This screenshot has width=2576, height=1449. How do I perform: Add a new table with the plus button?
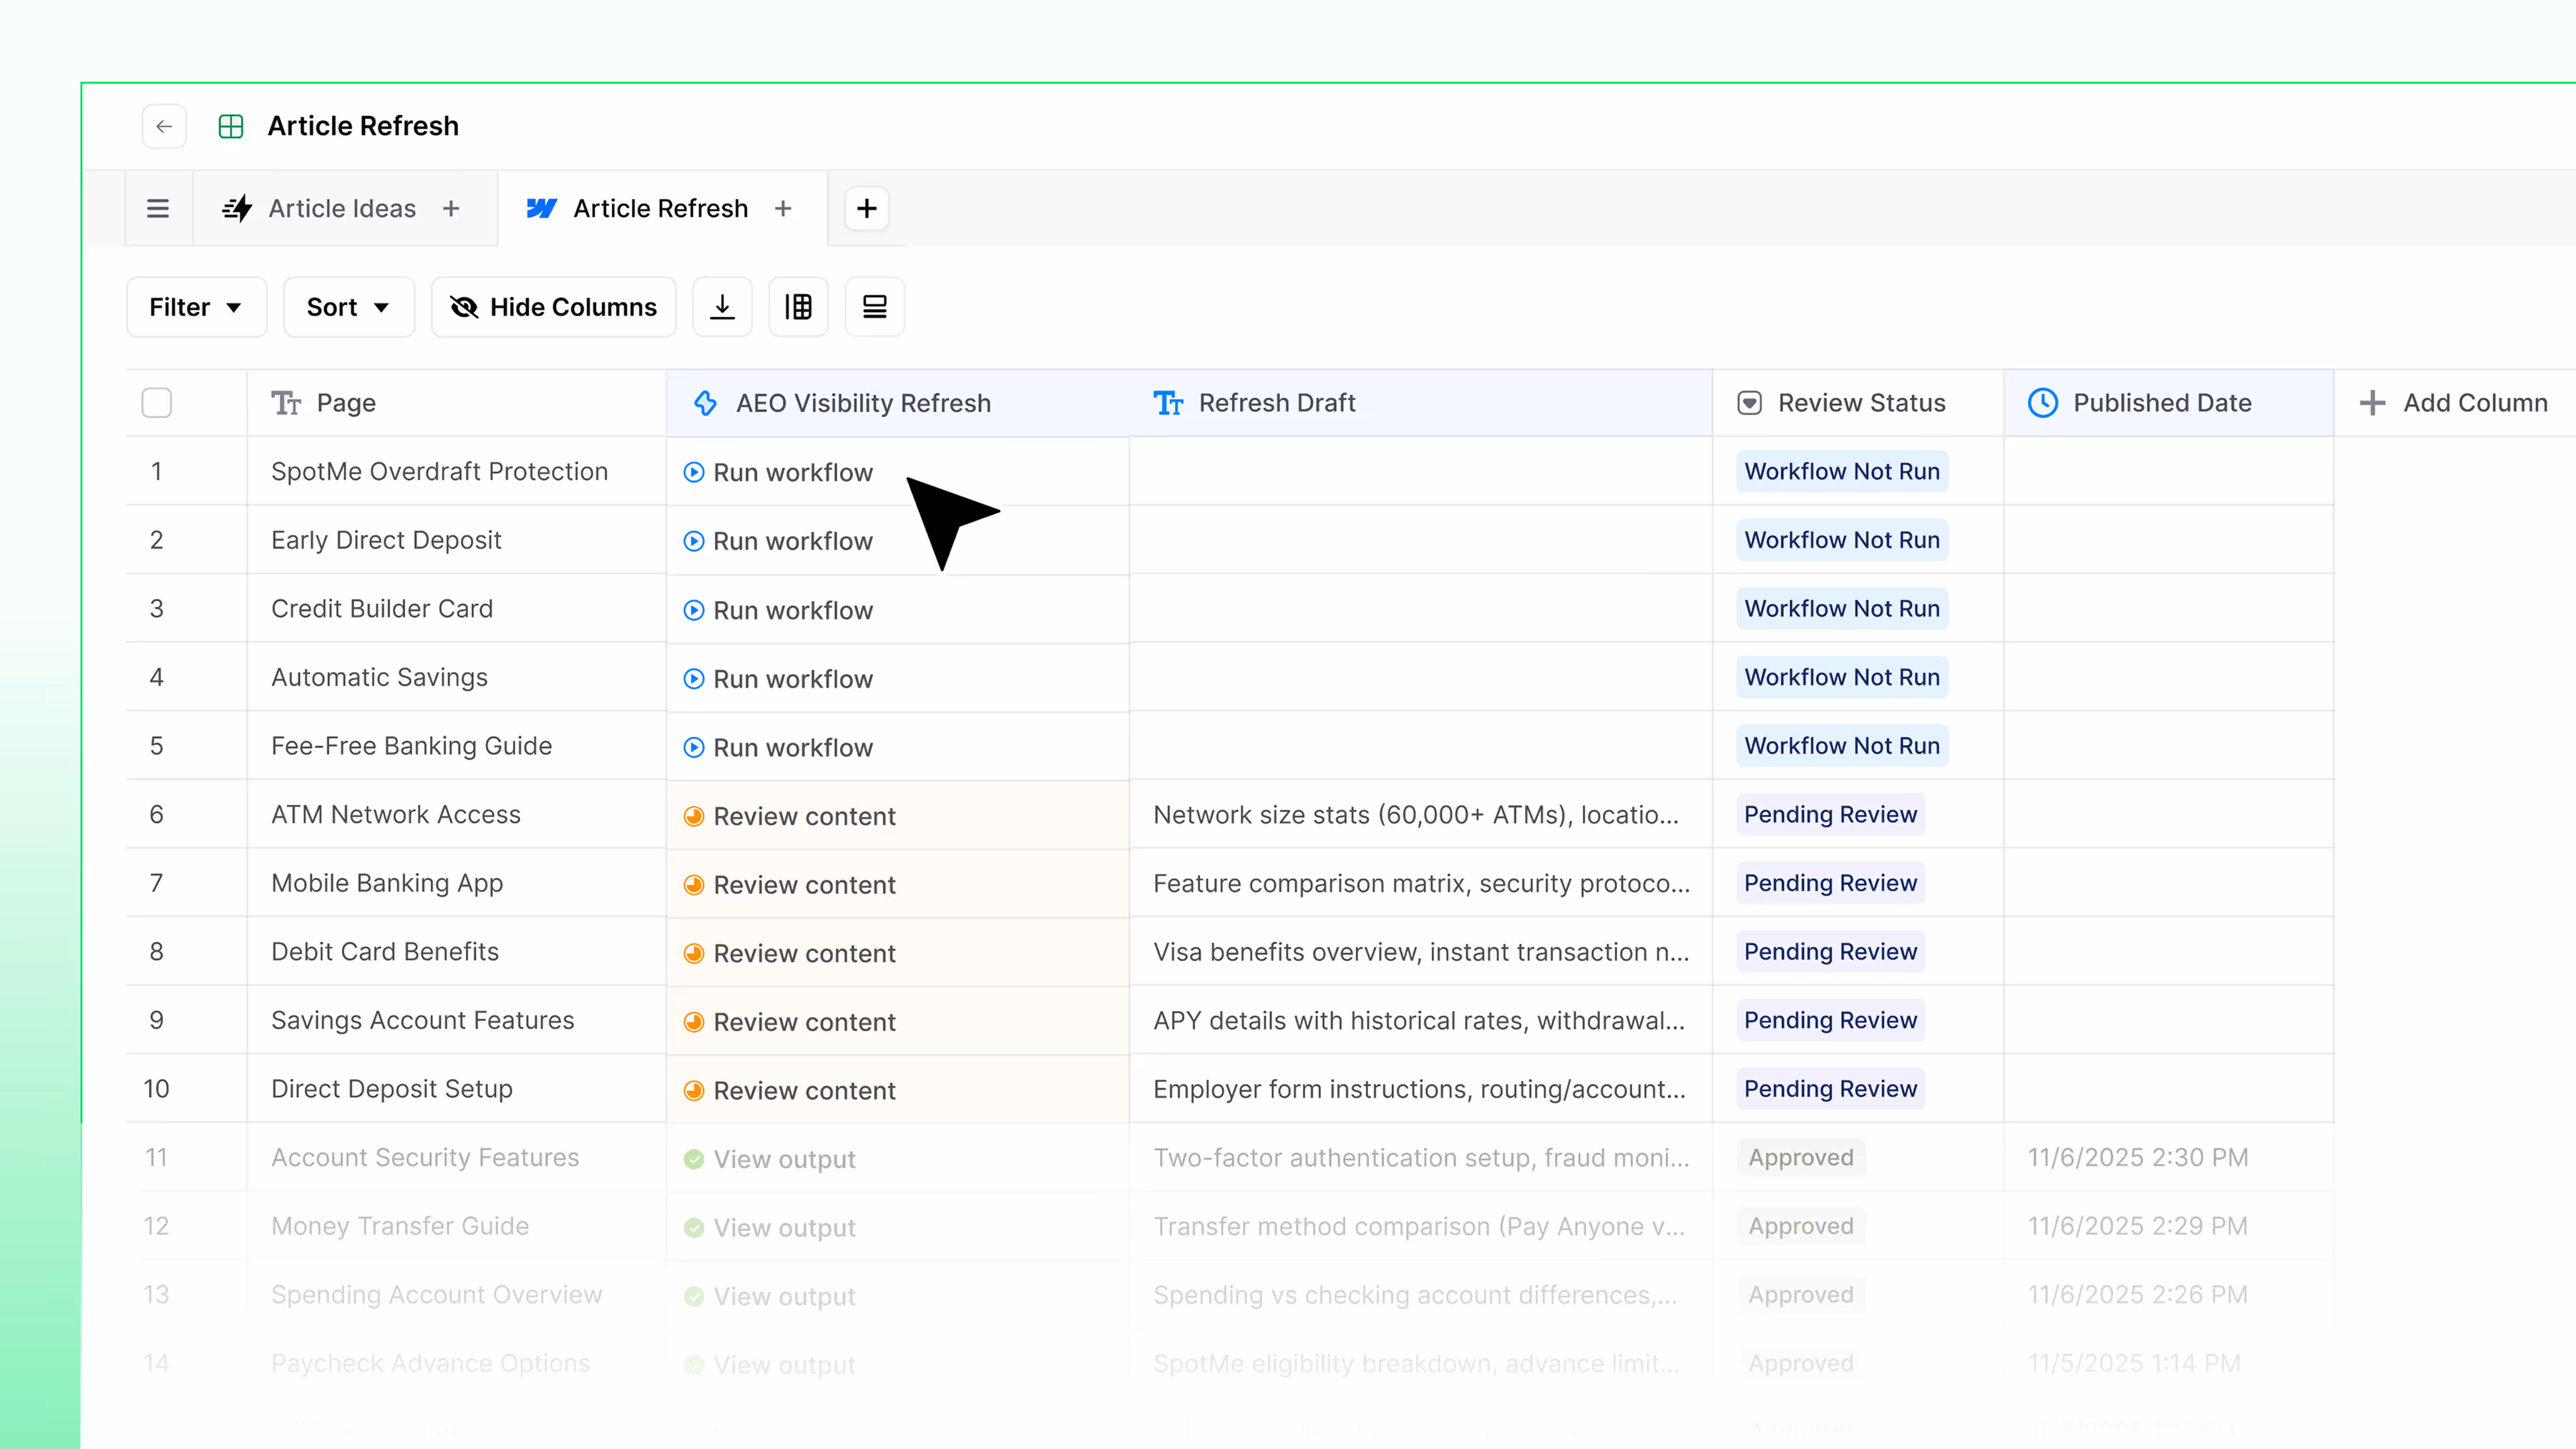pyautogui.click(x=866, y=208)
